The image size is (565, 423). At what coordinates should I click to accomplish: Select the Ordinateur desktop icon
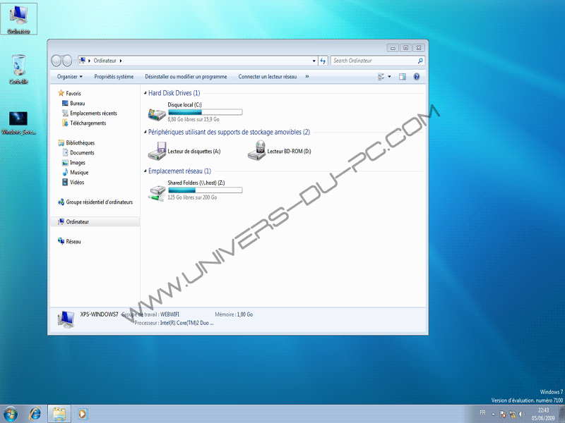click(x=18, y=19)
